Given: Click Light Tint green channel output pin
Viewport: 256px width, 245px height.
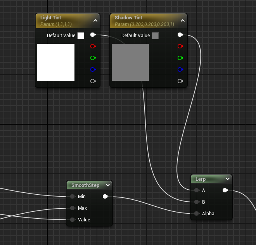Looking at the screenshot, I should [92, 58].
